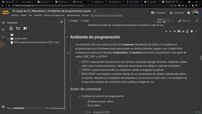Bookmark this page with star icon
This screenshot has height=114, width=202.
pyautogui.click(x=175, y=6)
